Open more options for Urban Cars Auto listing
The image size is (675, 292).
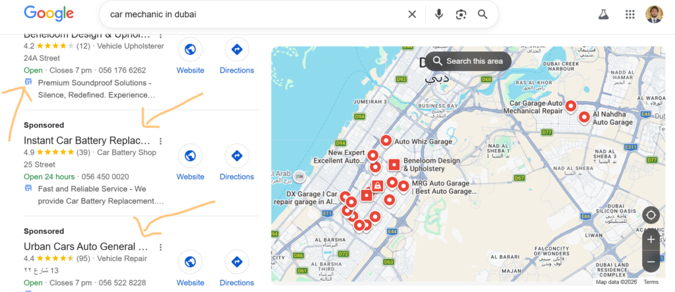point(161,247)
